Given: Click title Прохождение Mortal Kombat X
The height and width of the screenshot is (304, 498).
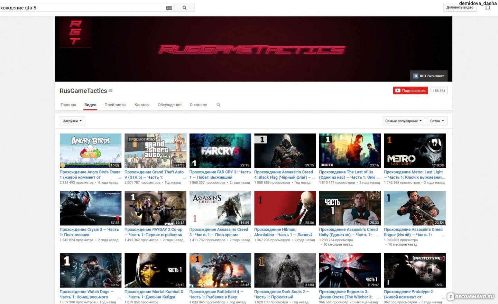Looking at the screenshot, I should pyautogui.click(x=154, y=294).
